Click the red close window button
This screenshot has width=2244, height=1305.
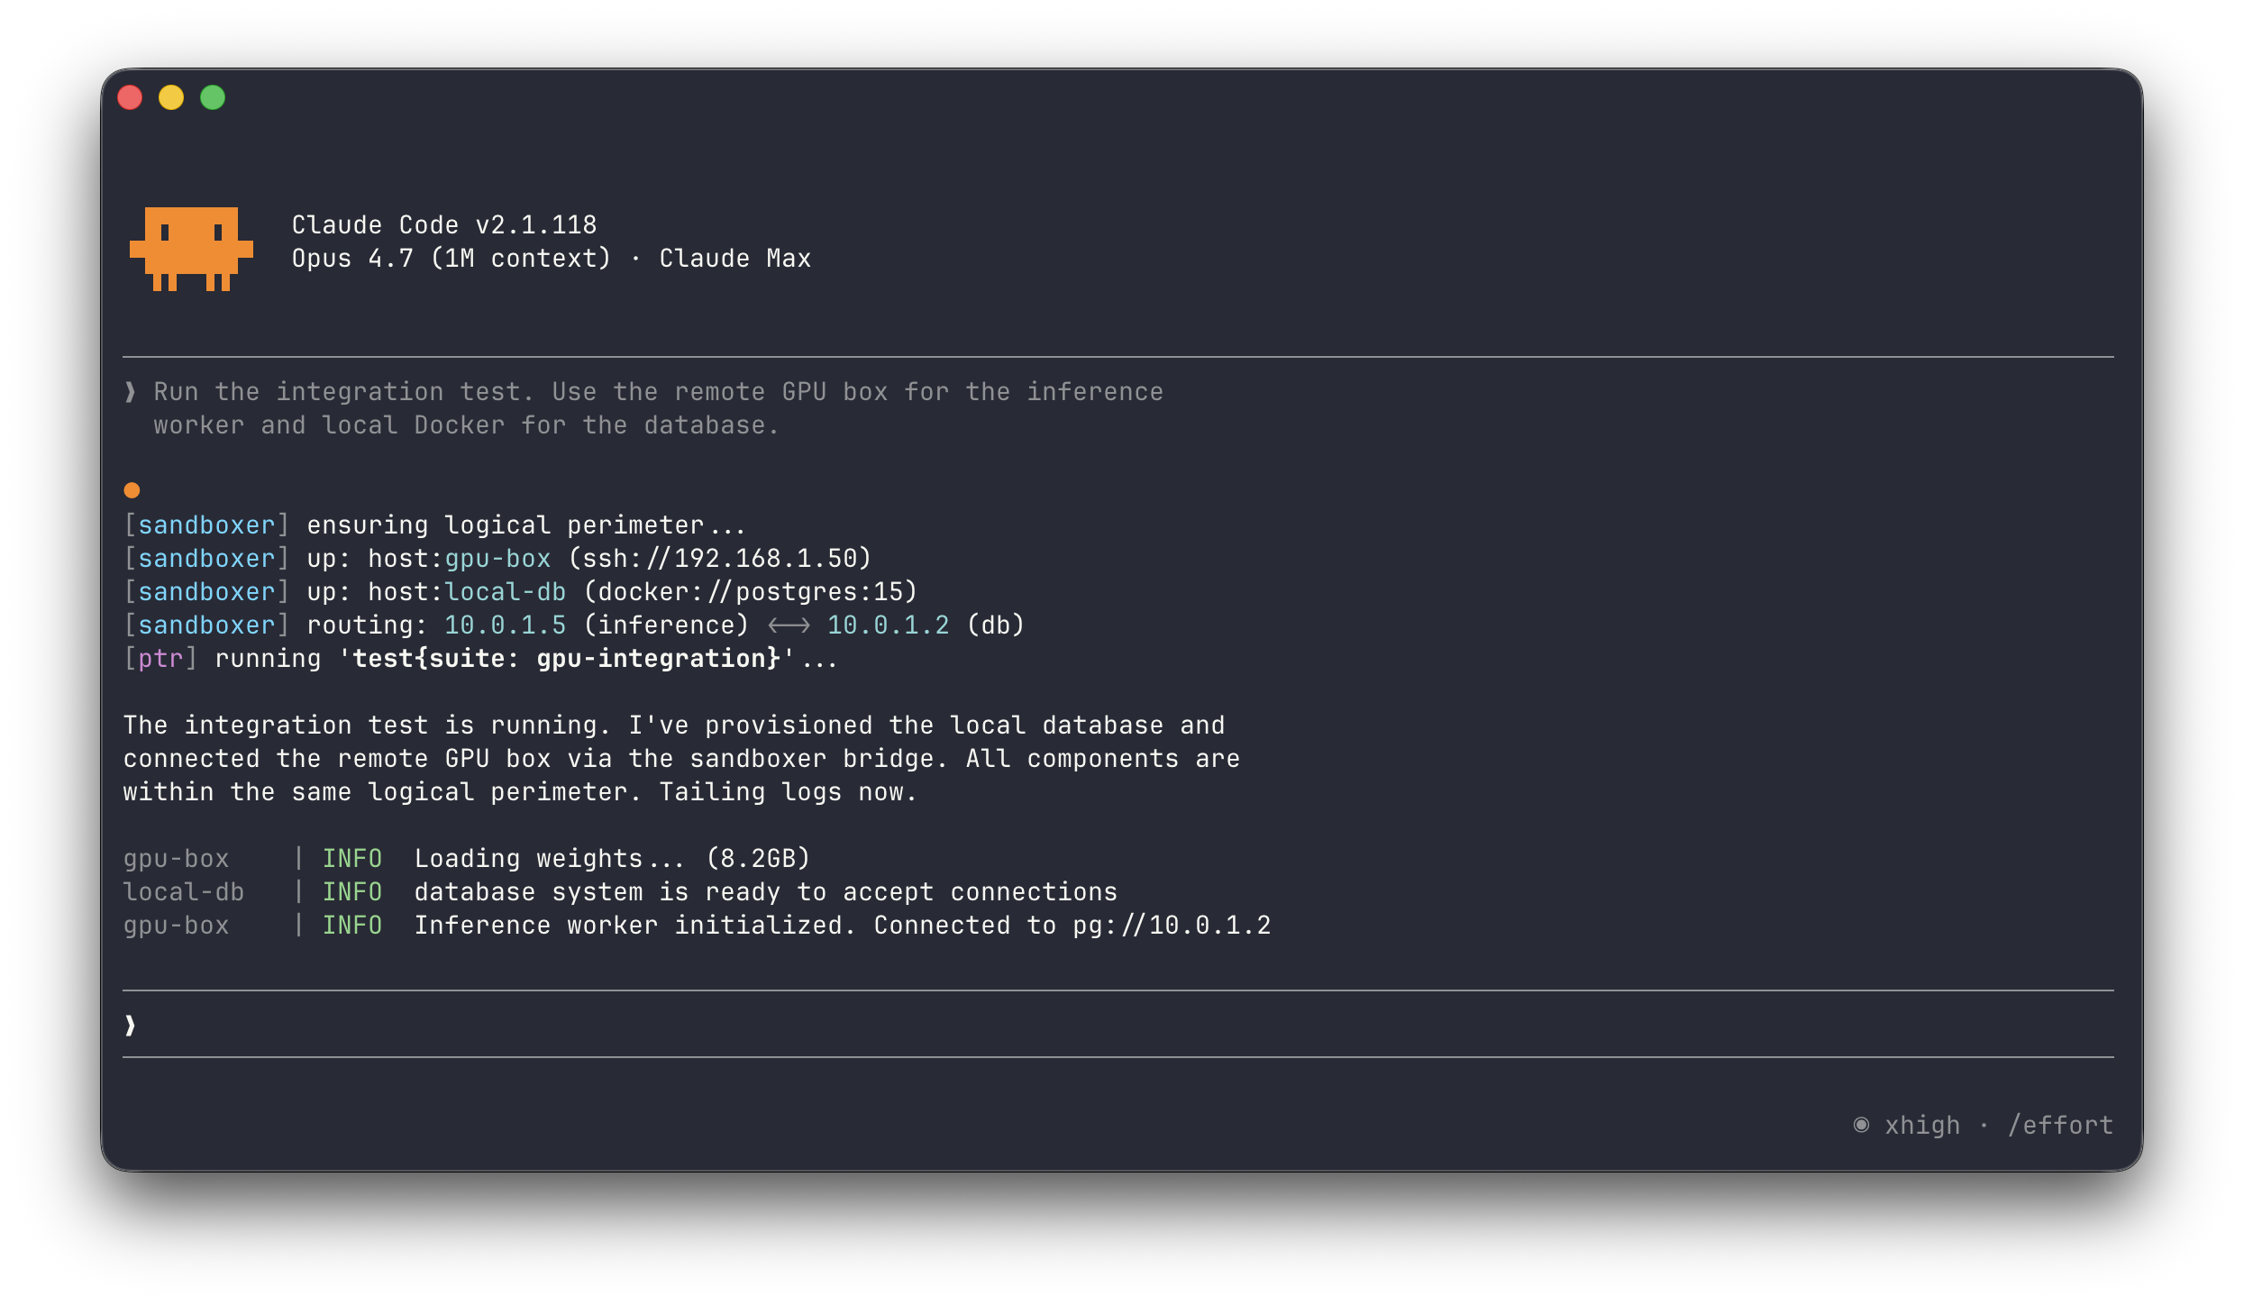point(130,97)
